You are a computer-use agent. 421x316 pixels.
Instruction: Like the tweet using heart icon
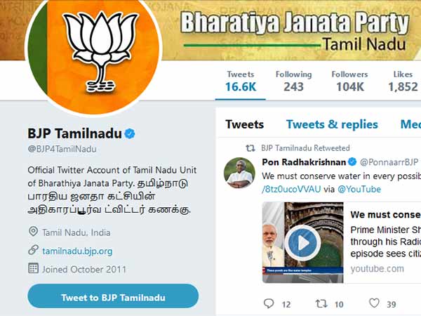pos(374,303)
